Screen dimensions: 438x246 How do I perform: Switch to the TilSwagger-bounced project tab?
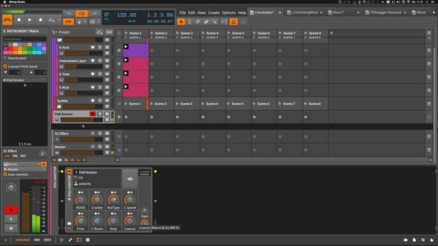click(x=385, y=12)
